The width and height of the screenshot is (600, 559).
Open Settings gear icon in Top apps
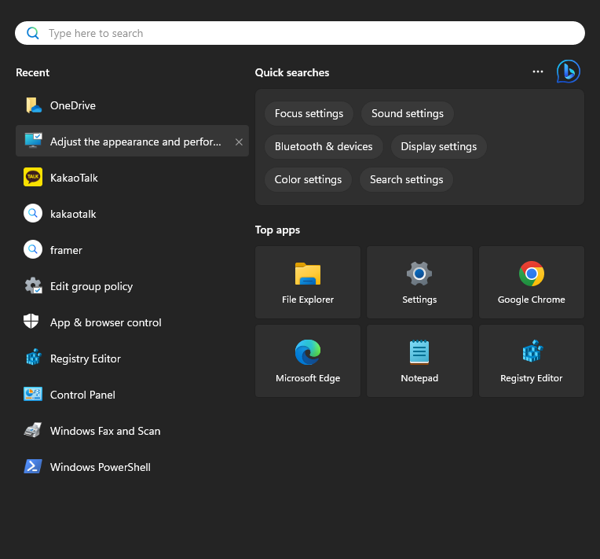click(x=419, y=274)
